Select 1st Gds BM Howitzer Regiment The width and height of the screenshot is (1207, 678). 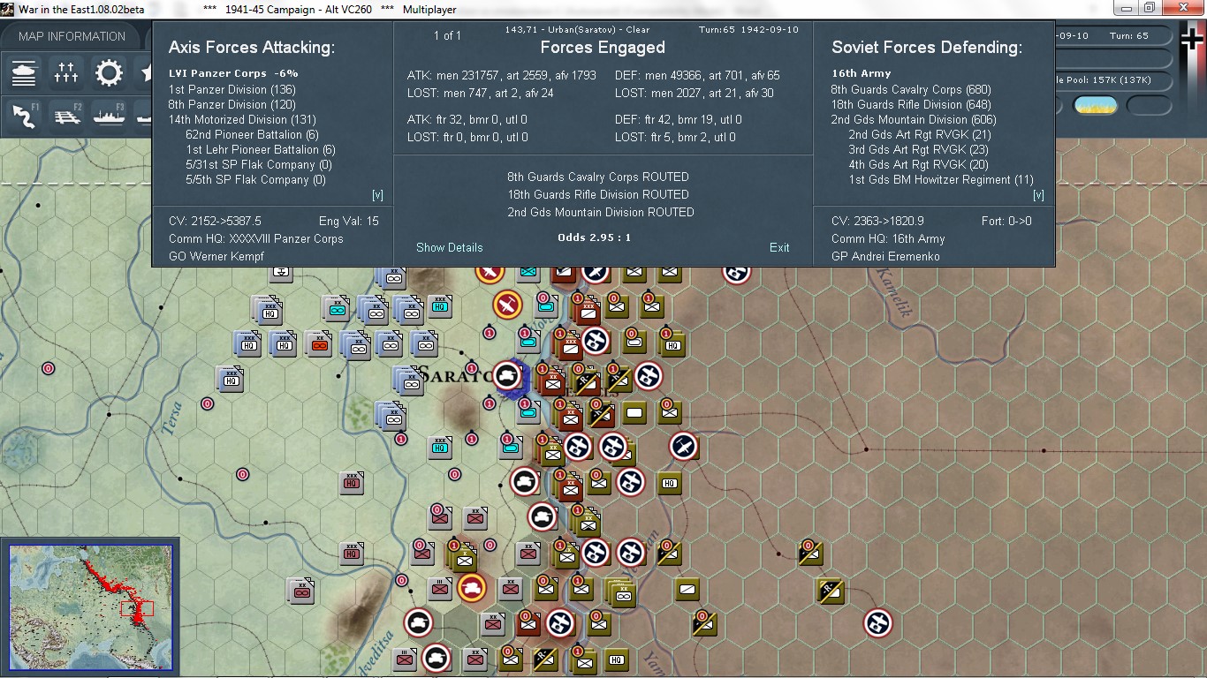coord(941,179)
